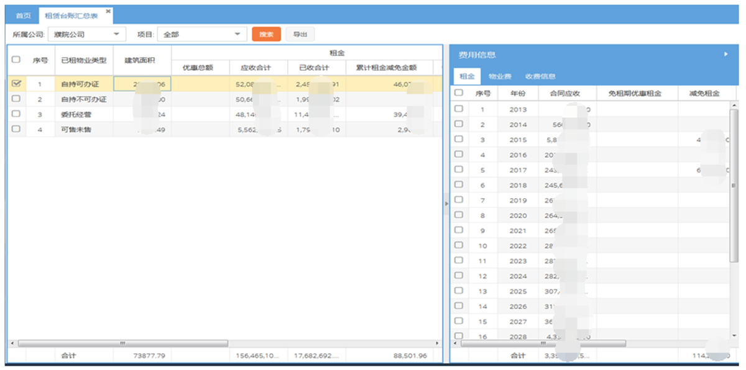Toggle the select-all checkbox in rent table header
This screenshot has height=370, width=746.
click(x=459, y=92)
